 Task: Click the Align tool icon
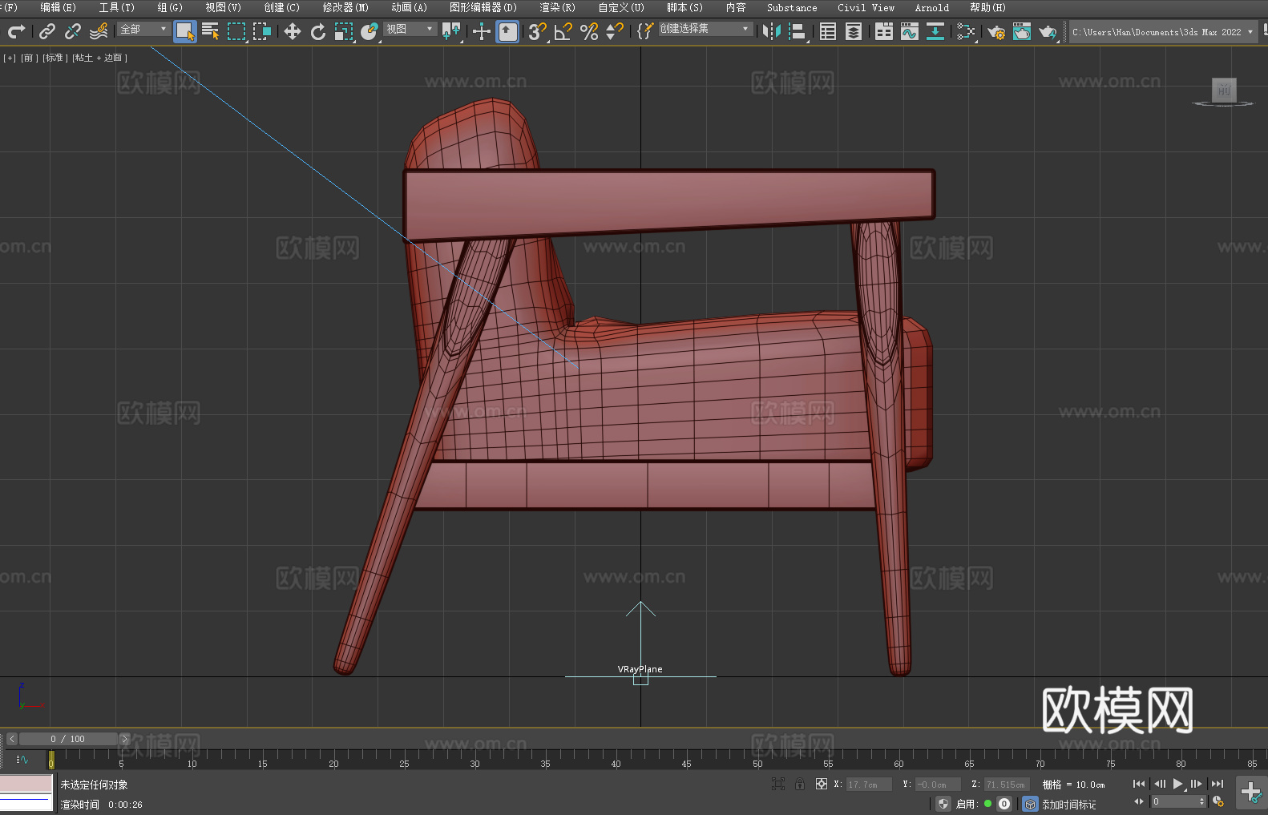pyautogui.click(x=798, y=31)
